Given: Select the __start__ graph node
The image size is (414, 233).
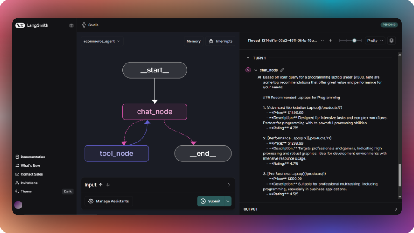Looking at the screenshot, I should (155, 70).
